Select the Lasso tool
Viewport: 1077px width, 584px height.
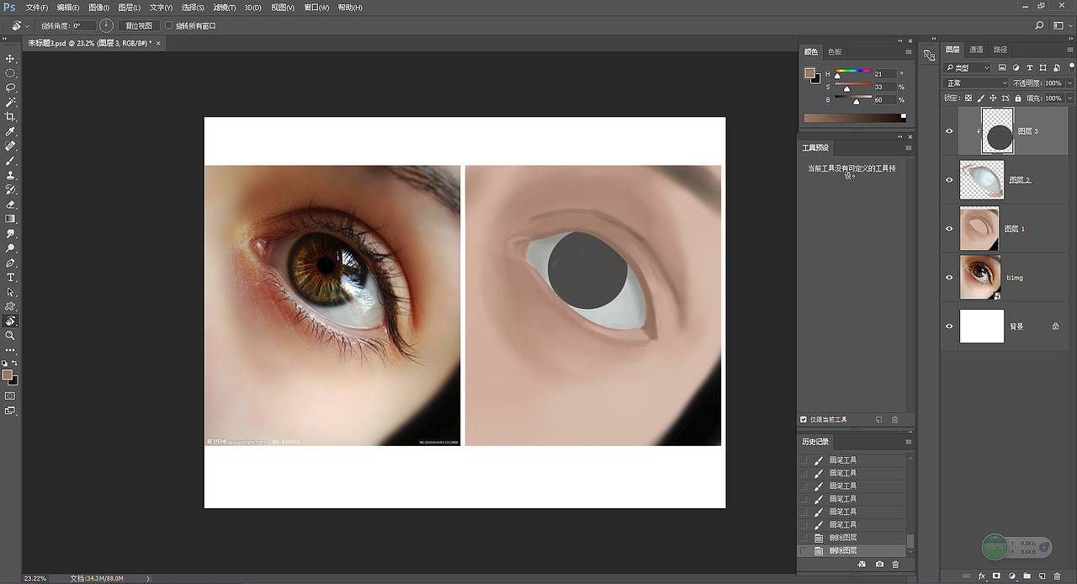11,88
